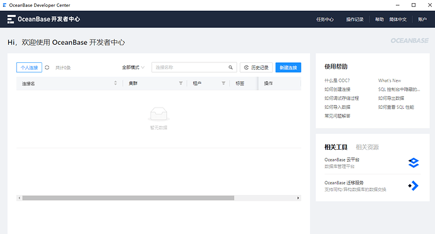Click the horizontal scrollbar right arrow
Image resolution: width=435 pixels, height=234 pixels.
298,198
